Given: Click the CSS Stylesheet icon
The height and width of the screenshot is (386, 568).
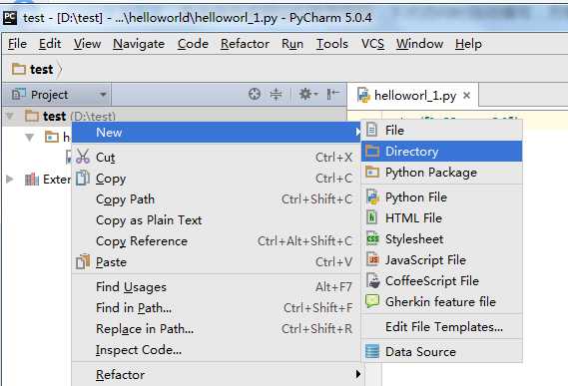Looking at the screenshot, I should (x=372, y=238).
